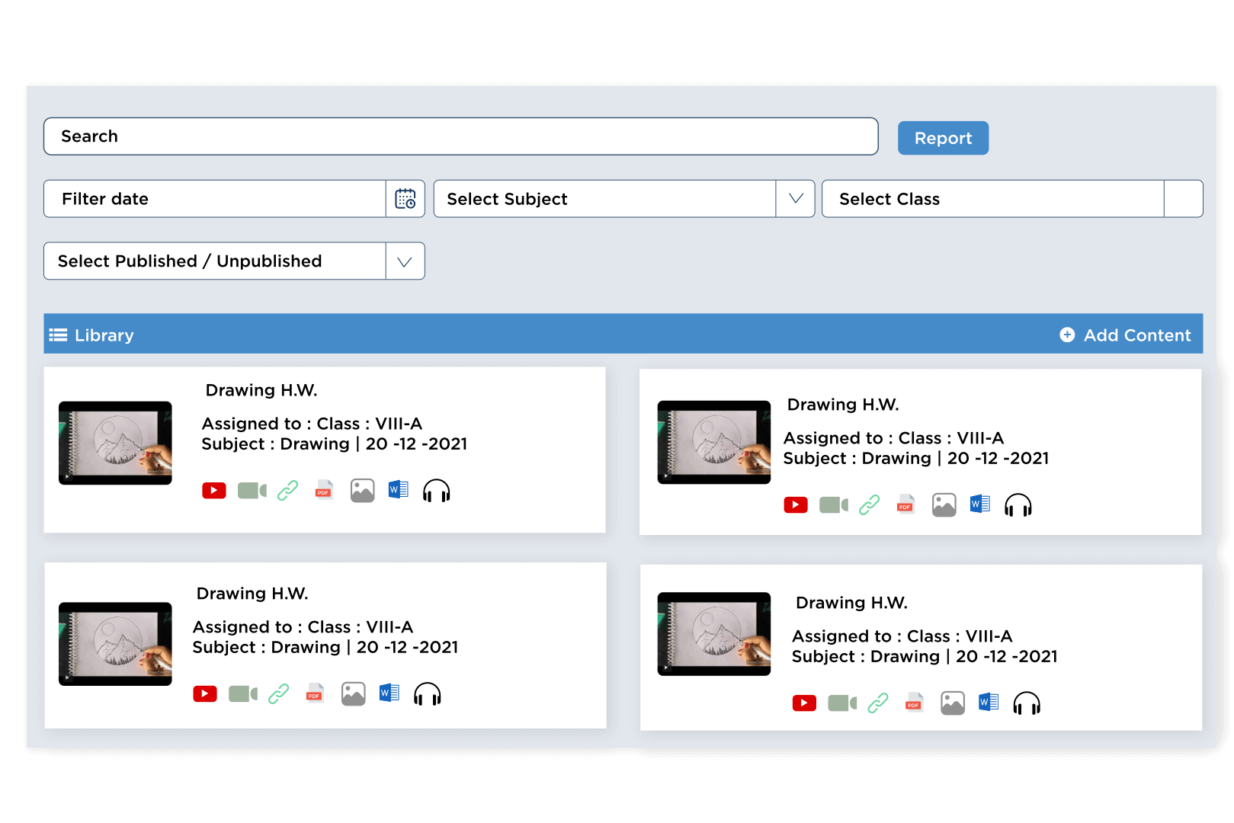This screenshot has height=823, width=1234.
Task: Open the PDF icon in the top-left card
Action: pyautogui.click(x=324, y=490)
